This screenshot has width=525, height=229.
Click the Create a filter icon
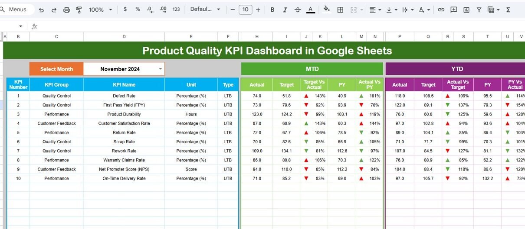click(x=479, y=10)
